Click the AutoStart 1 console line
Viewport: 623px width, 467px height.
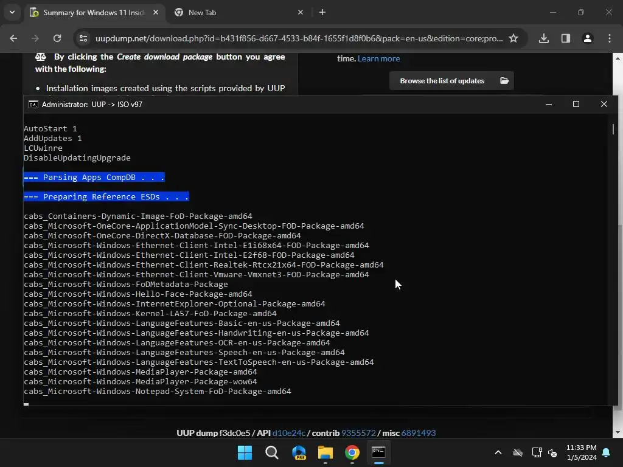pyautogui.click(x=50, y=129)
